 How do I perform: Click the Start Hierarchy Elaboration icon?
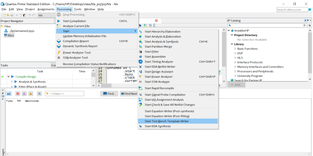point(141,32)
